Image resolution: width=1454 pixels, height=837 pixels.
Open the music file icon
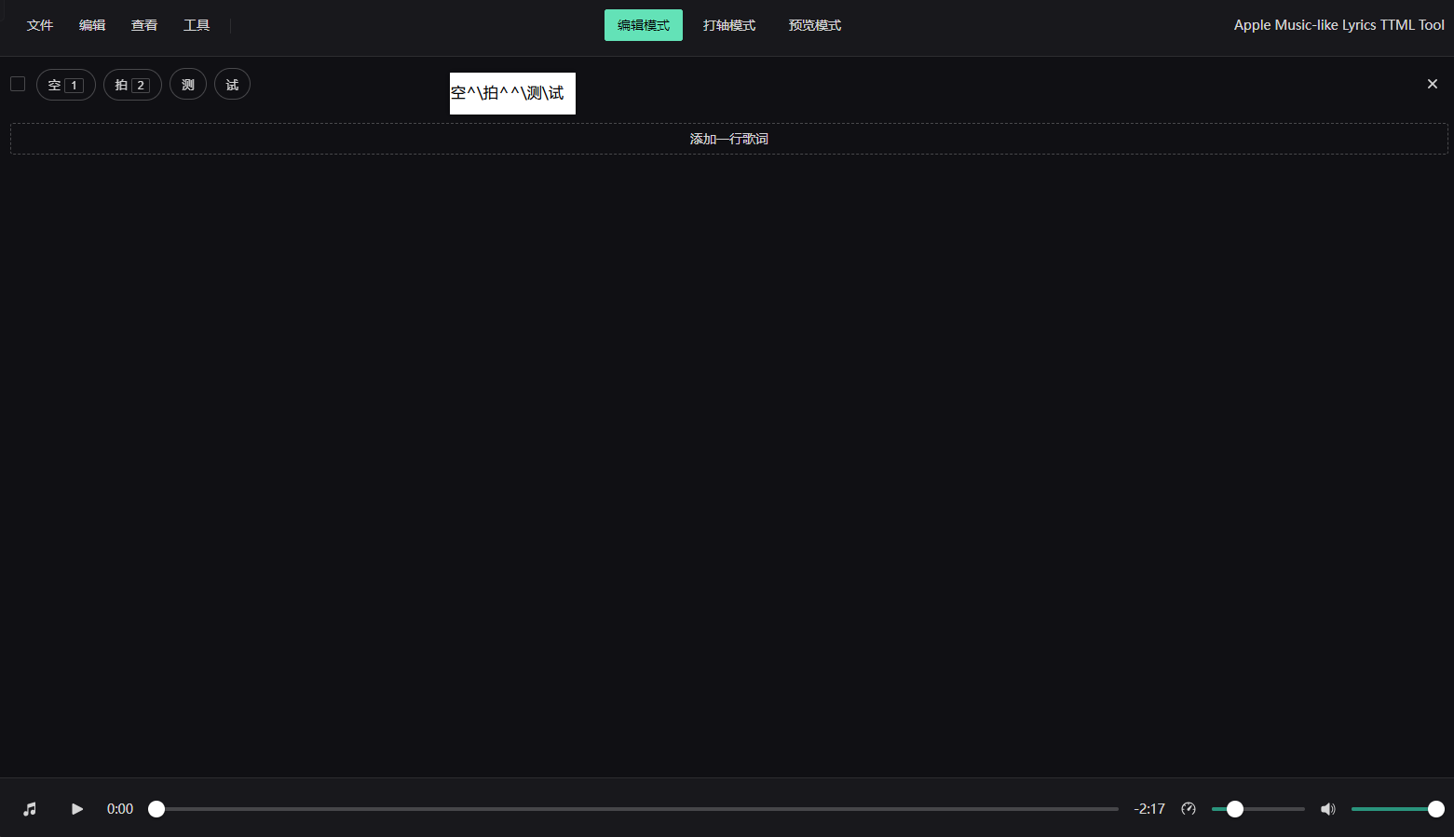[x=30, y=809]
